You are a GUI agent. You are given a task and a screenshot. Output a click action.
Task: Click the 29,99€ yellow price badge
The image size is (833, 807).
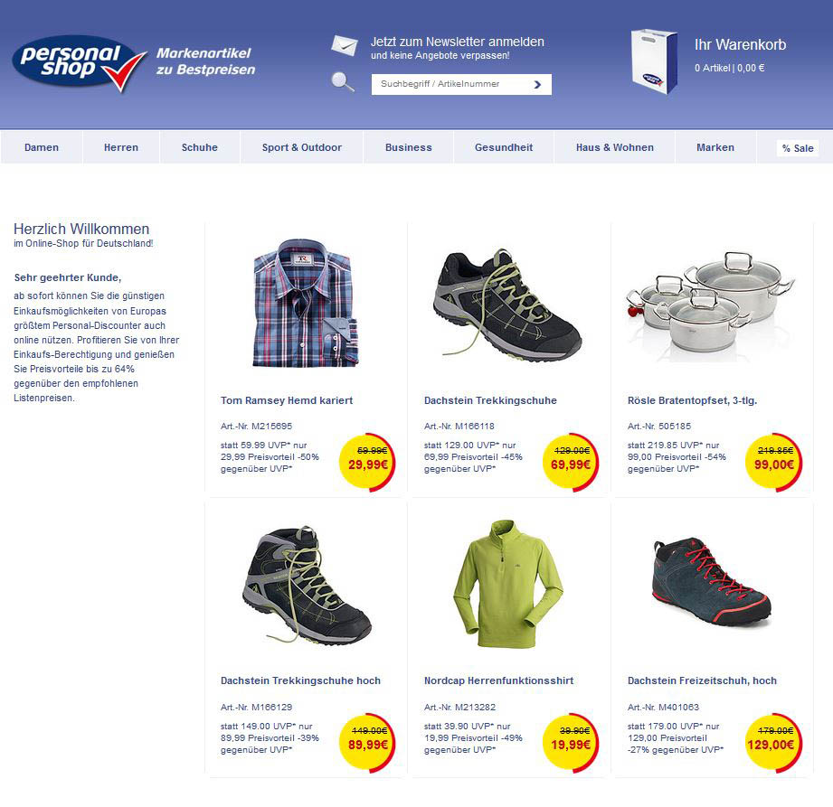(x=367, y=462)
